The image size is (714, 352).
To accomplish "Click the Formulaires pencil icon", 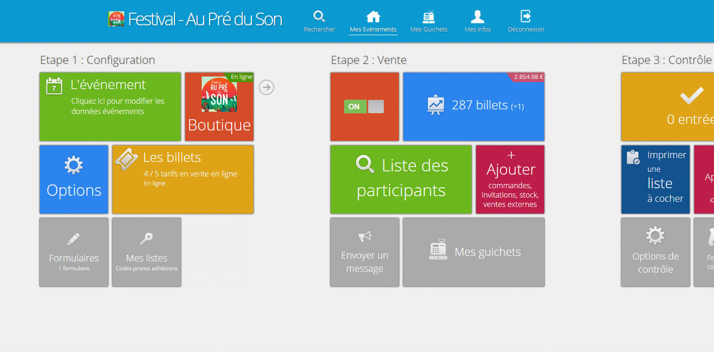I will tap(74, 239).
